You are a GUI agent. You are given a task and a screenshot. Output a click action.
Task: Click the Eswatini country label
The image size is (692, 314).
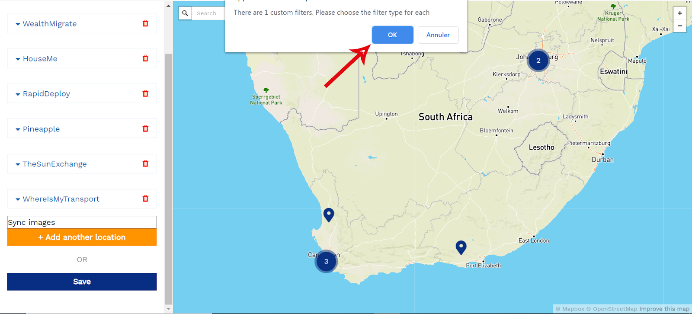[613, 71]
